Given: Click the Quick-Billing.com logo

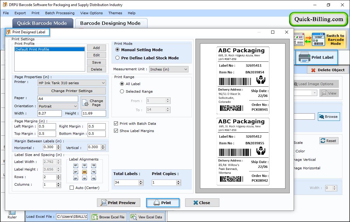Looking at the screenshot, I should point(318,19).
